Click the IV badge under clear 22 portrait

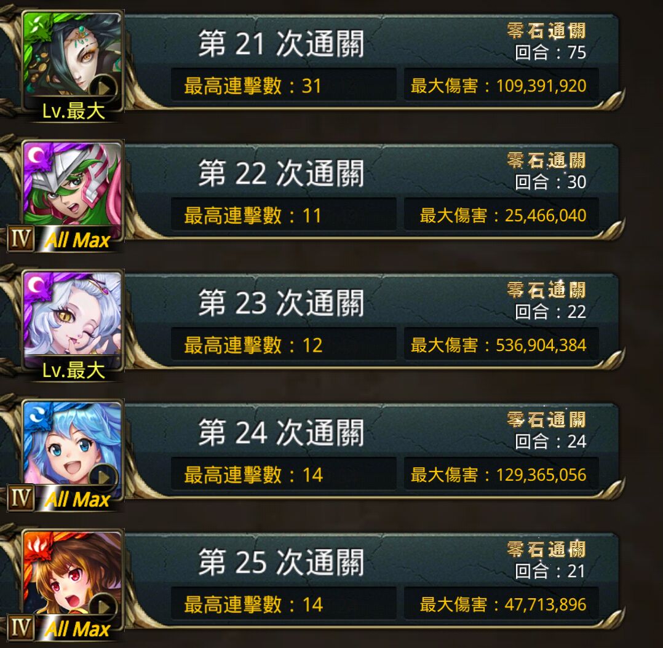(x=21, y=239)
